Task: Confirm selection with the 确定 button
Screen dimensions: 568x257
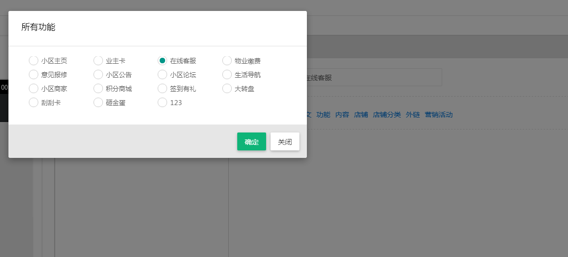Action: coord(251,141)
